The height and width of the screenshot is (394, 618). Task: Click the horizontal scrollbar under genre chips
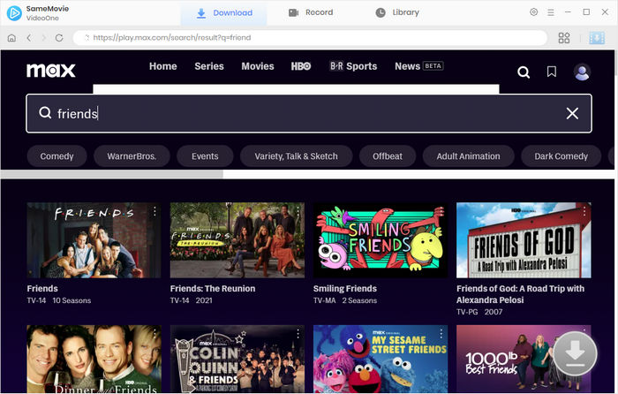112,174
